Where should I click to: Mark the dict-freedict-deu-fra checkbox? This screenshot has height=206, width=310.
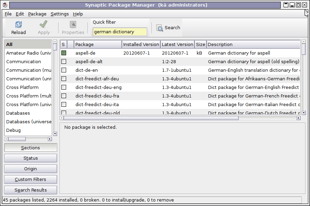click(64, 96)
